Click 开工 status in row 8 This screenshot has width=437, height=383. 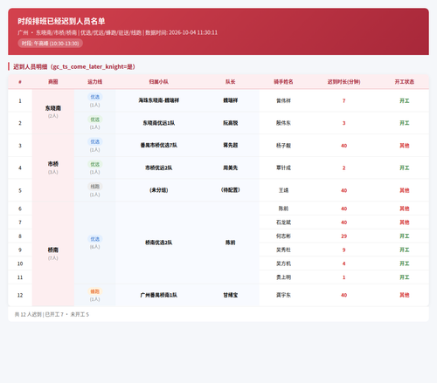(x=405, y=236)
